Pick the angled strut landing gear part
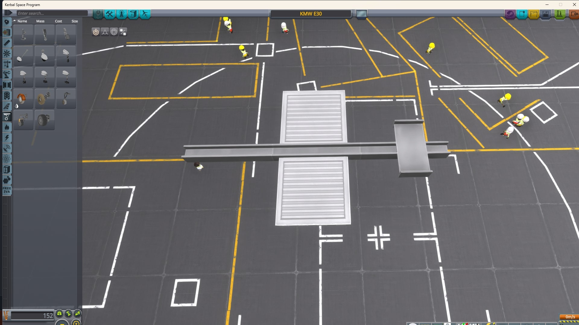579x325 pixels. [x=23, y=56]
